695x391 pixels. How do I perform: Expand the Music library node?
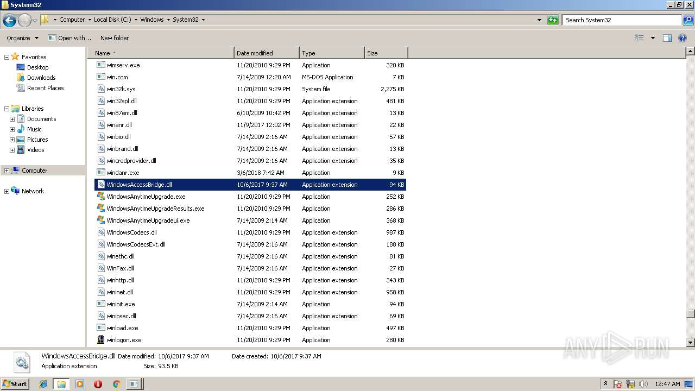[12, 129]
